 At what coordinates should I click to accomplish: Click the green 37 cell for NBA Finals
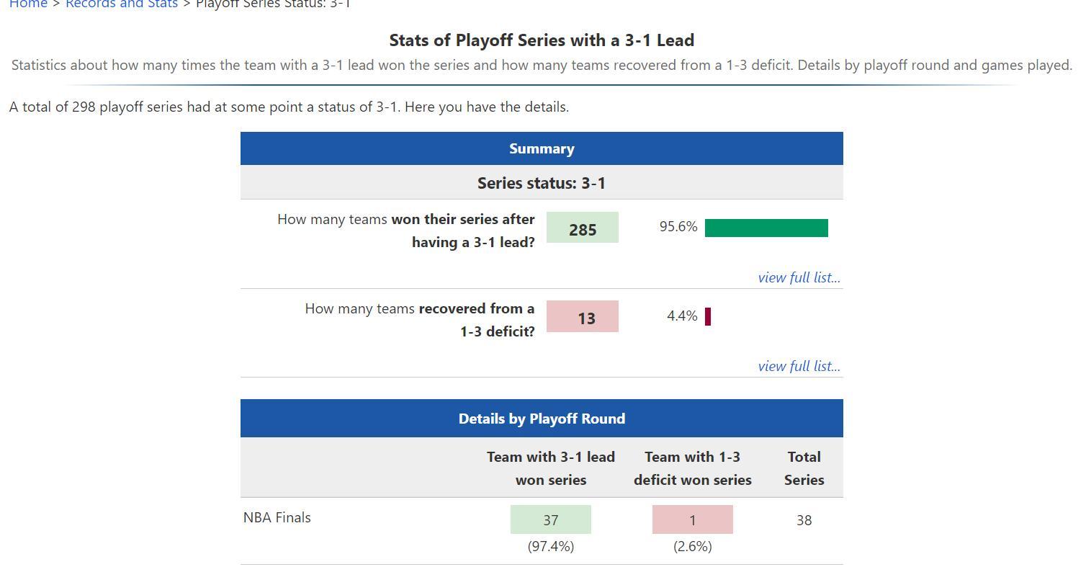551,520
